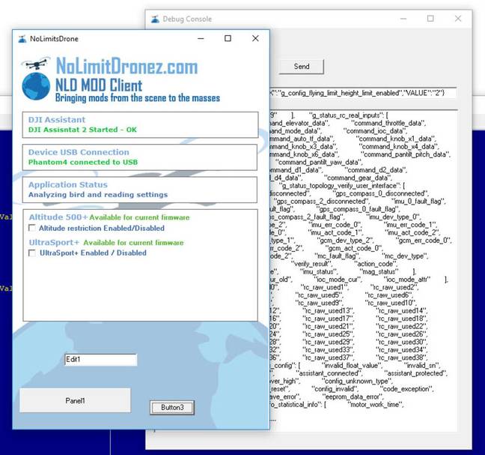Click 'rc_raw_used38' in debug output
The width and height of the screenshot is (485, 455).
click(x=402, y=358)
